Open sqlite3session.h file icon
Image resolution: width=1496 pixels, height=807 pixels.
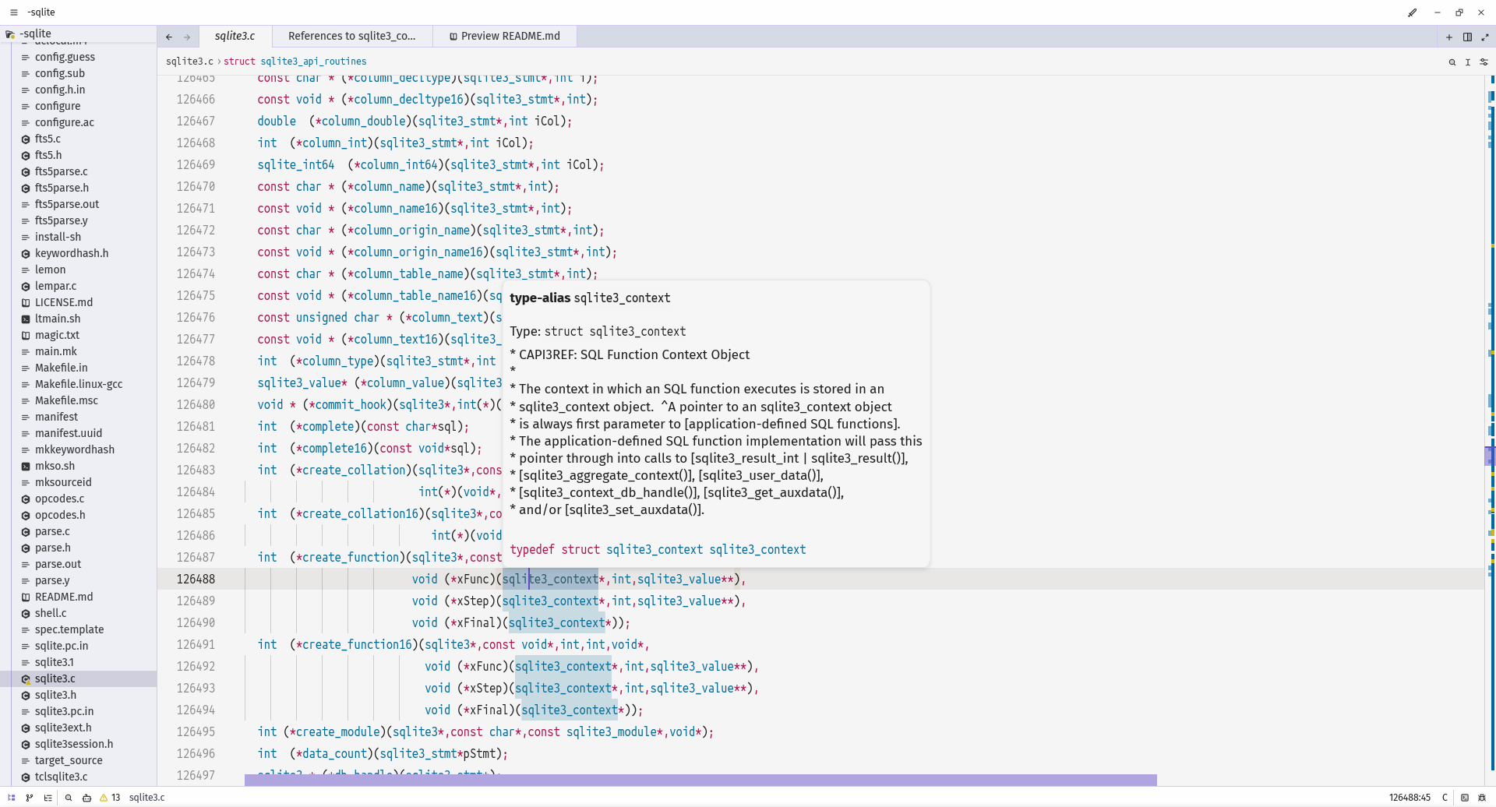pos(26,745)
